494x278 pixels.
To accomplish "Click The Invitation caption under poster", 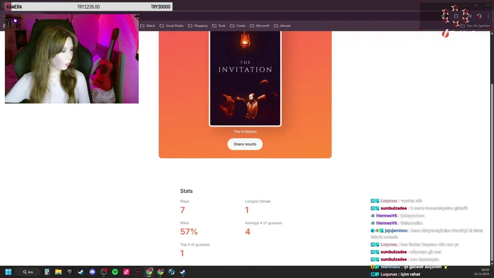I will pyautogui.click(x=245, y=132).
